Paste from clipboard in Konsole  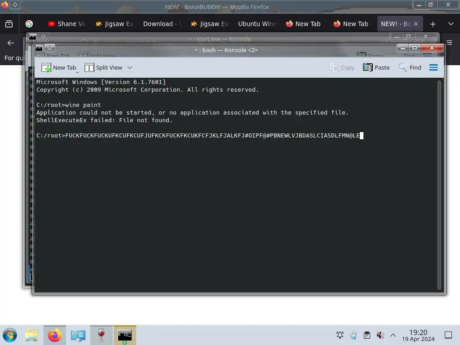point(376,67)
